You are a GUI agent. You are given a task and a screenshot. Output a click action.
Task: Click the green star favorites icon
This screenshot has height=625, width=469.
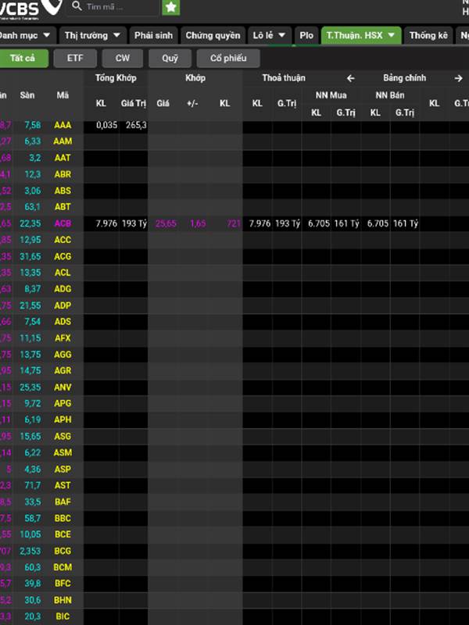pos(170,8)
